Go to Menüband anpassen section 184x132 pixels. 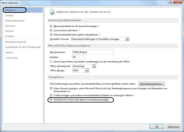coord(16,42)
